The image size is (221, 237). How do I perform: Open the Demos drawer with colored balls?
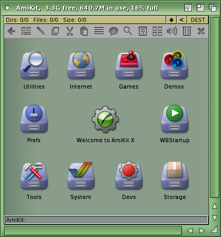(x=174, y=65)
